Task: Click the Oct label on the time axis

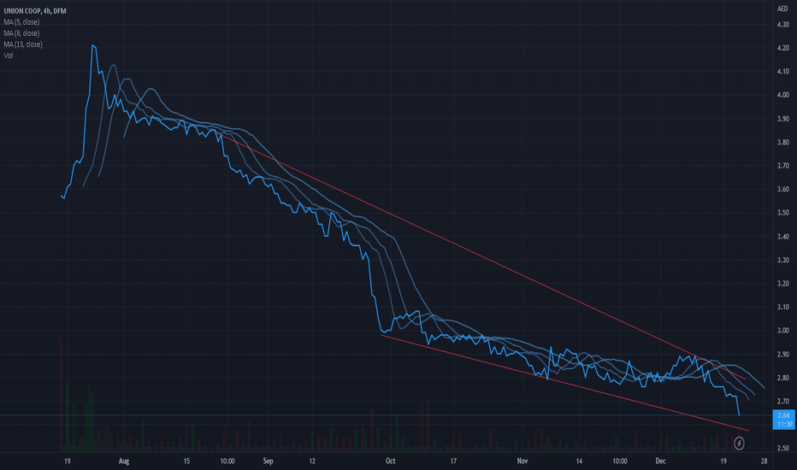Action: pos(390,461)
